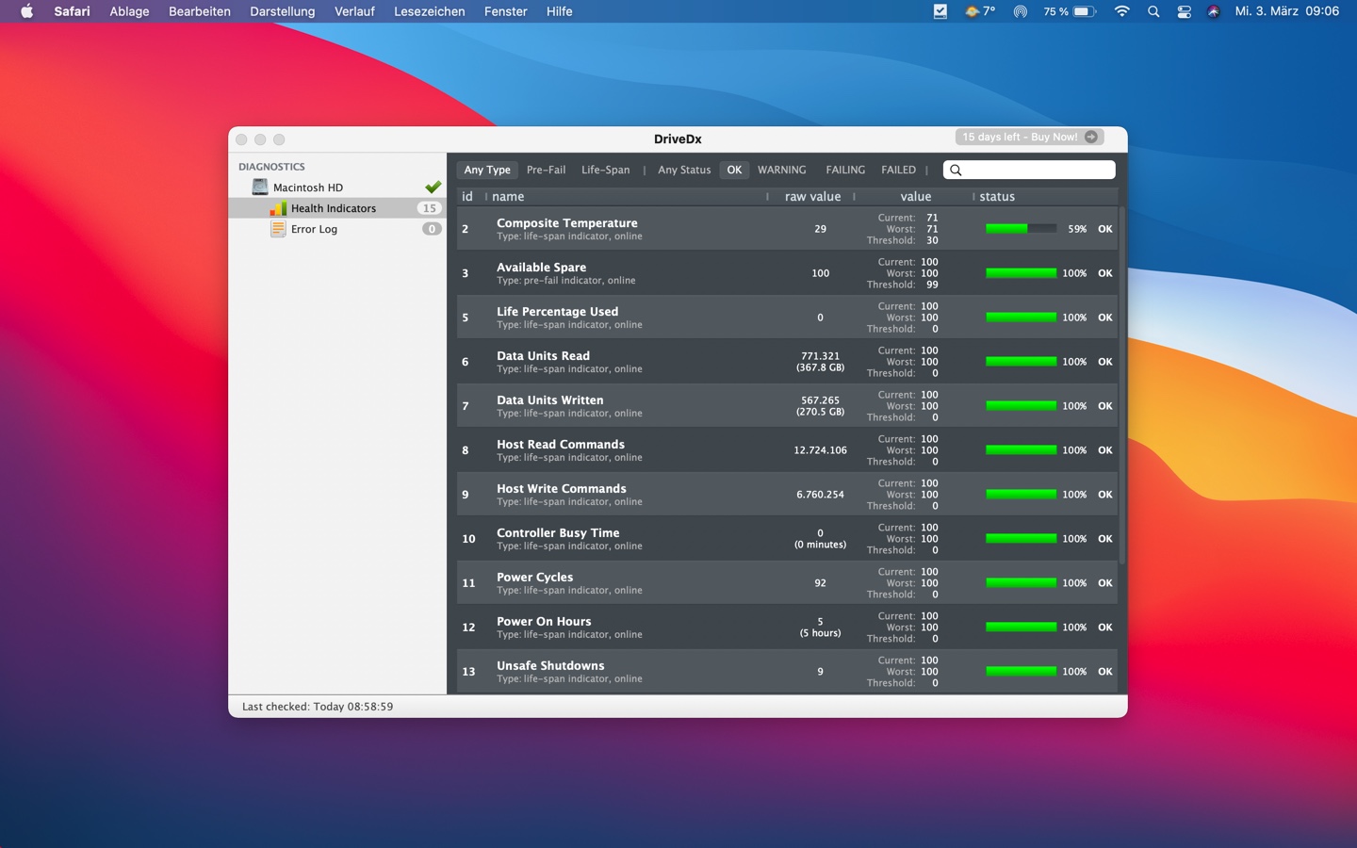Sort by the id column header
The image size is (1357, 848).
(x=468, y=197)
